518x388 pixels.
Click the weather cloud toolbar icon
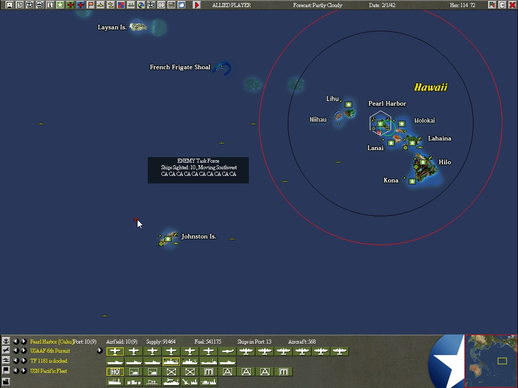[182, 5]
